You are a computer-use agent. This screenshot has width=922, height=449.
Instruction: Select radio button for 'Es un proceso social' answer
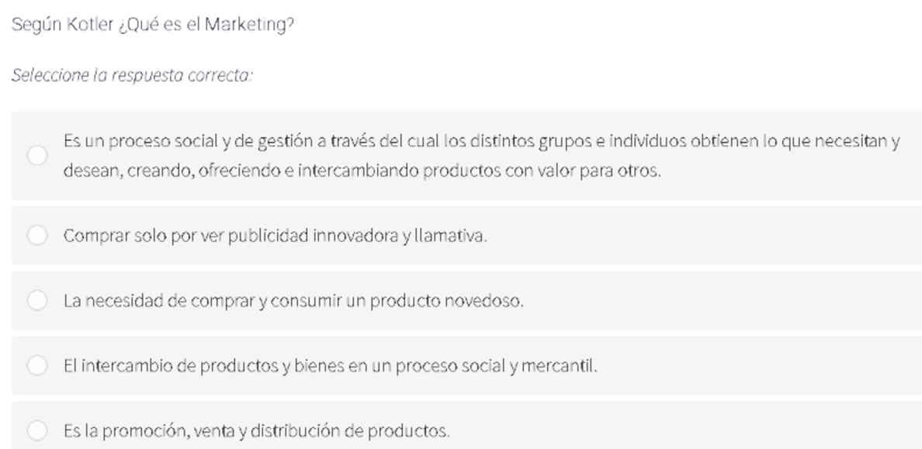click(37, 155)
